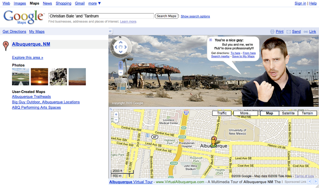Click the Link link
This screenshot has width=319, height=188.
pyautogui.click(x=313, y=31)
